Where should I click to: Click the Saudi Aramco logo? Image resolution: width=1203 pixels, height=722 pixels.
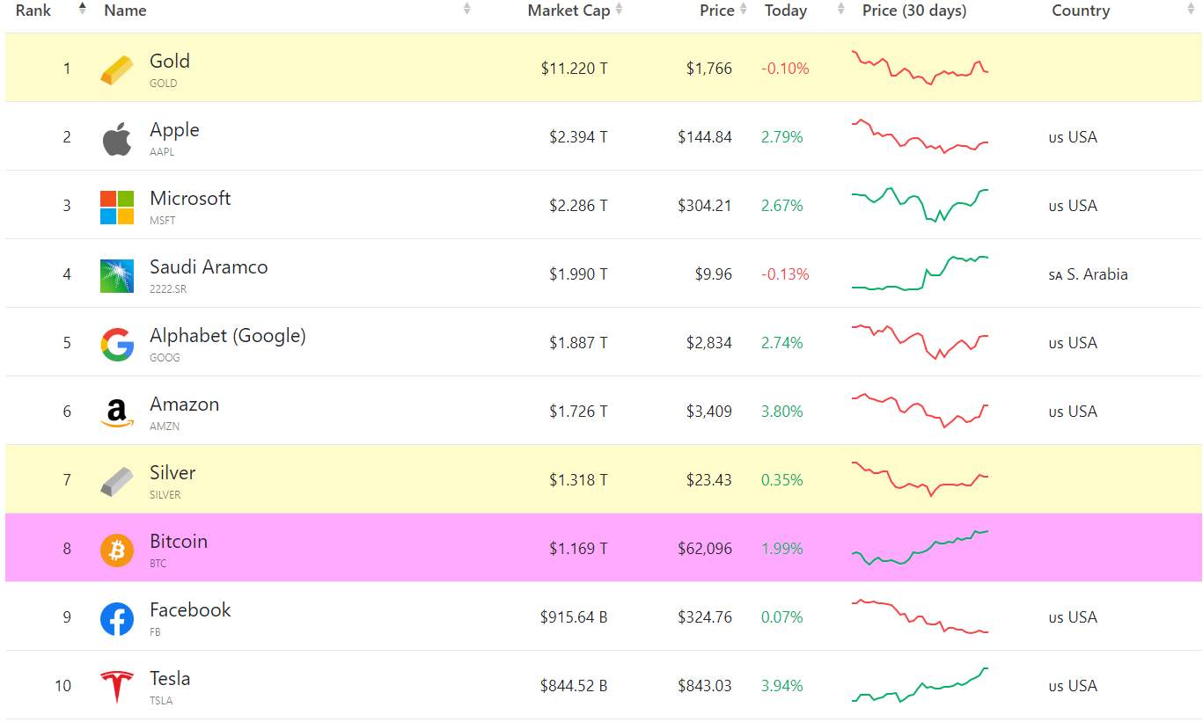click(x=117, y=276)
